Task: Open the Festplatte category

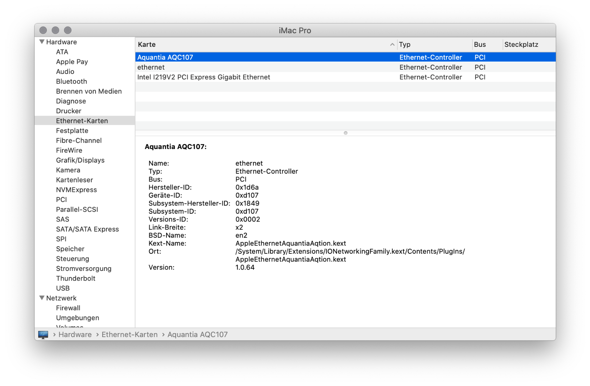Action: pyautogui.click(x=72, y=130)
